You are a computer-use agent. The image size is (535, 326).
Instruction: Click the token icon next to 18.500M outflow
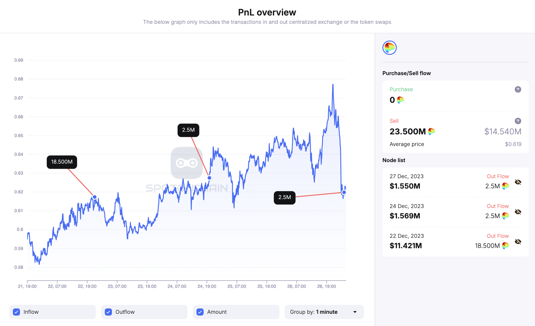(x=505, y=246)
